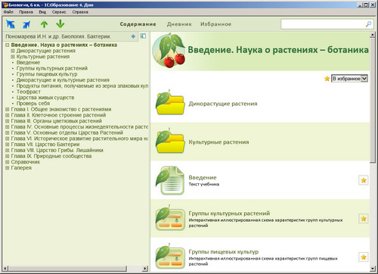The image size is (378, 274).
Task: Click the cherry illustration in header
Action: coord(169,51)
